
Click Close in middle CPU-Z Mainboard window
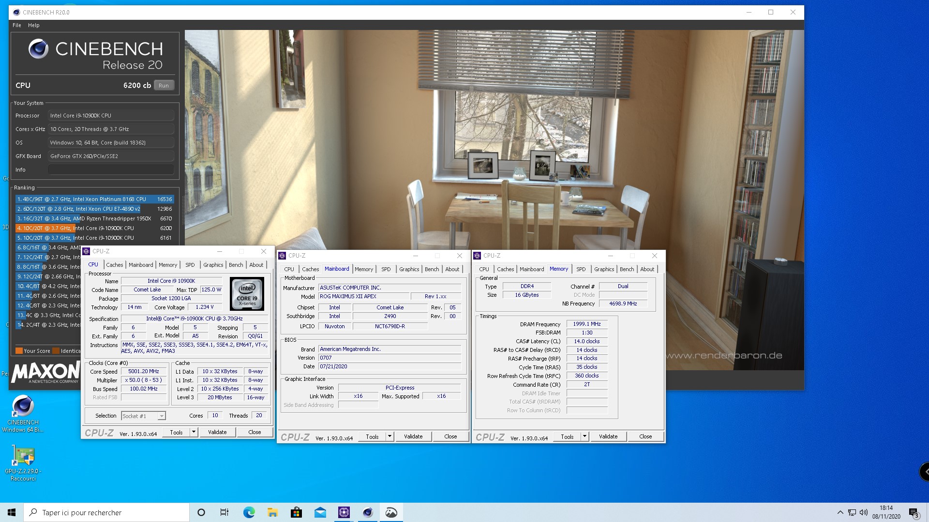point(450,436)
